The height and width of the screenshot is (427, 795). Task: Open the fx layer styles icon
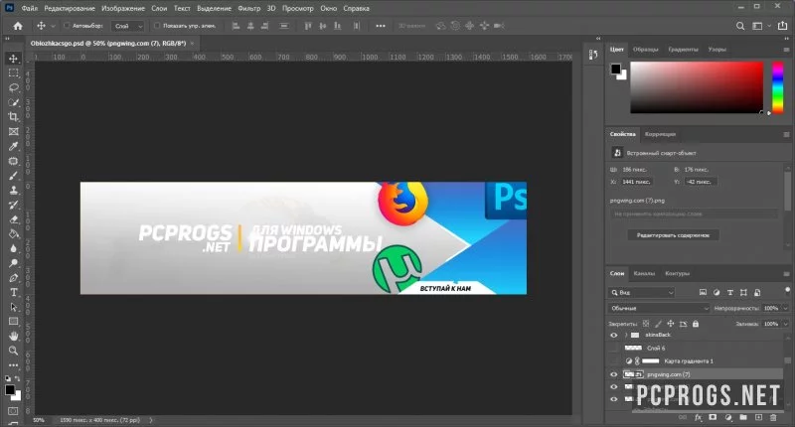click(699, 417)
